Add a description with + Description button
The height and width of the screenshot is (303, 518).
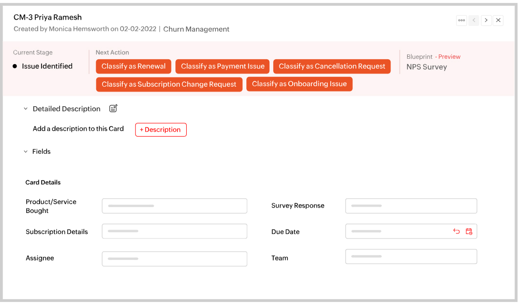pyautogui.click(x=161, y=130)
